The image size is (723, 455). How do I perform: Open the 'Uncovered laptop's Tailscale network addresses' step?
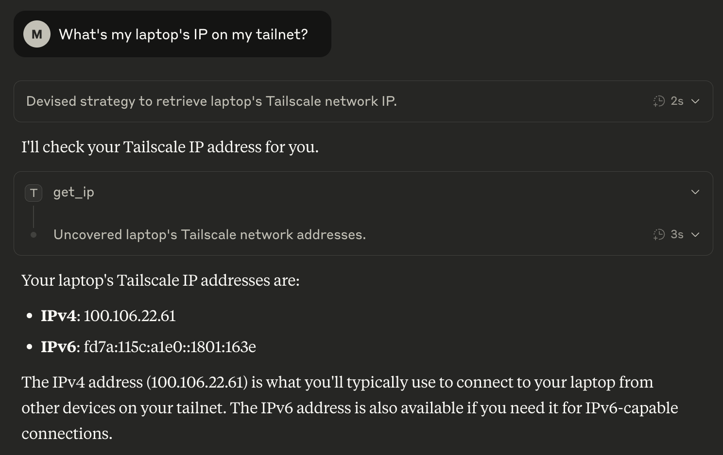209,234
